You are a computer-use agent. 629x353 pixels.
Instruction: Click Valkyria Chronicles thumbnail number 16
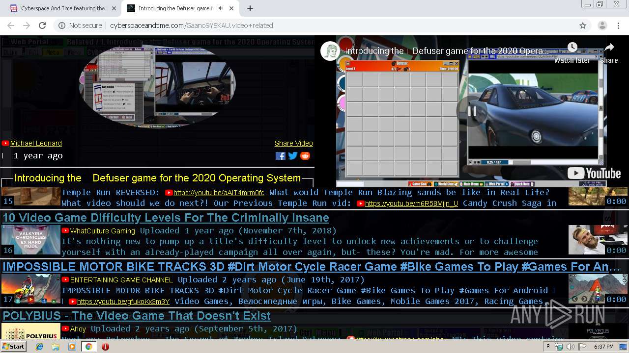point(30,240)
